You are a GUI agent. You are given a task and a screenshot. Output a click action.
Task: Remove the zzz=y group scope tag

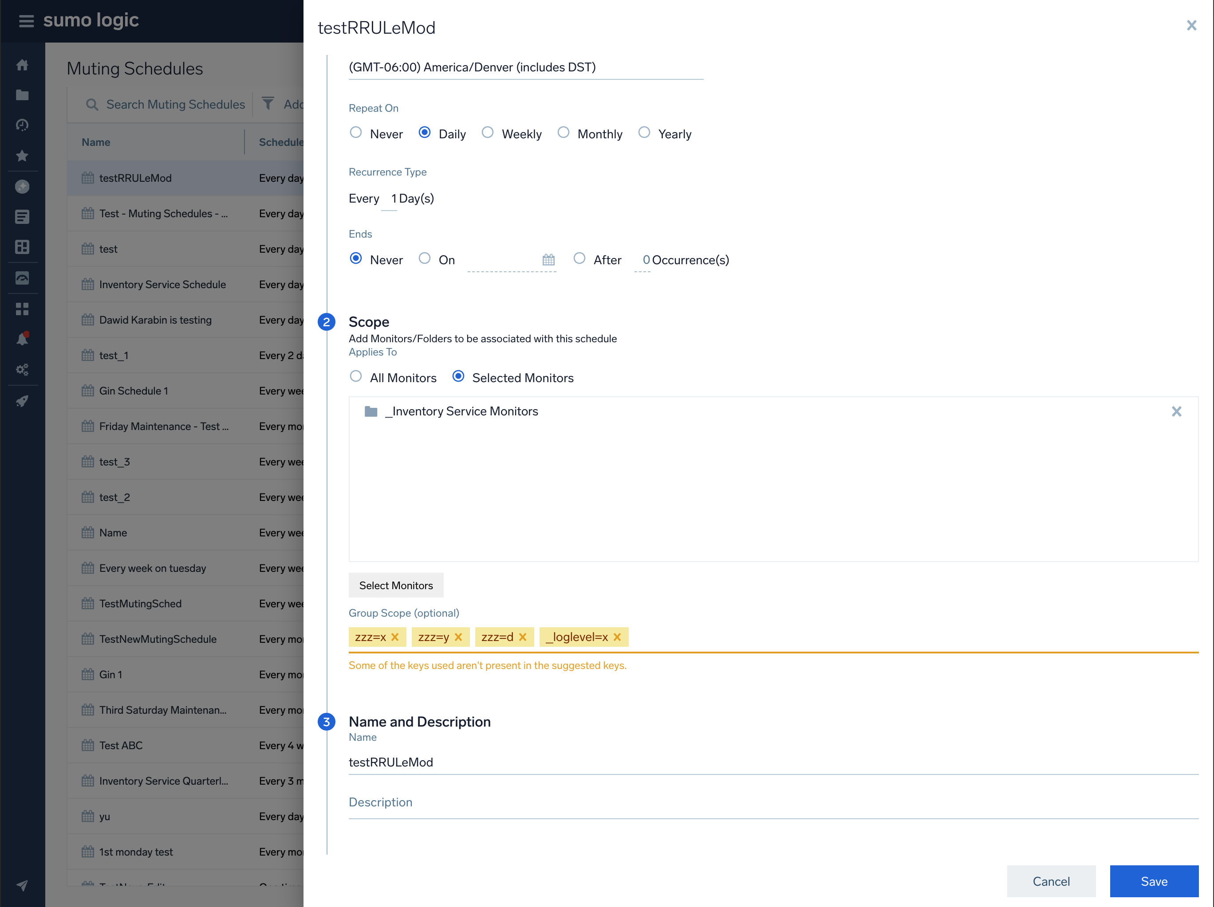(459, 637)
